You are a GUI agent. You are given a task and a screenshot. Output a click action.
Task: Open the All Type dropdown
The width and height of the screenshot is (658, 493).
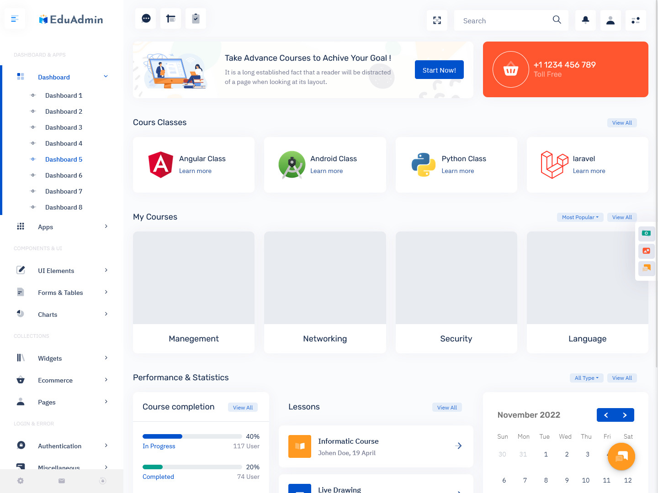pyautogui.click(x=587, y=378)
